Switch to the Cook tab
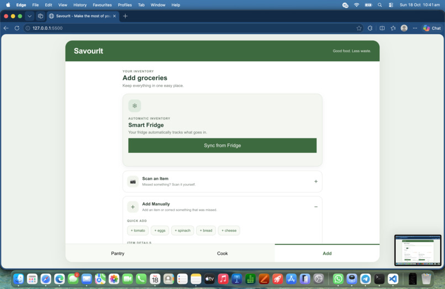 point(222,253)
